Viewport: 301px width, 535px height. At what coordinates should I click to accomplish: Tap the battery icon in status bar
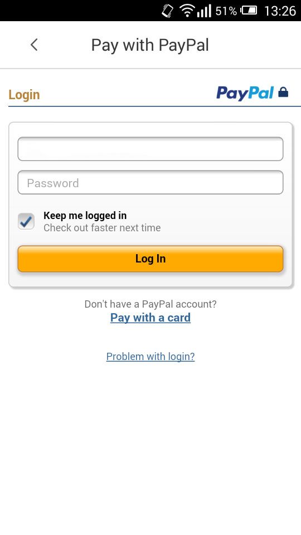249,11
